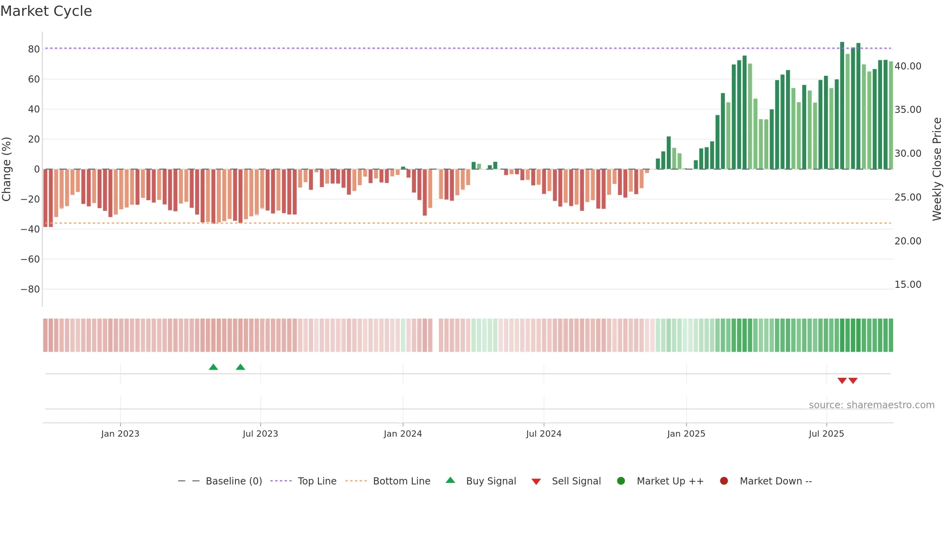
Task: Click the 30.00 price axis value
Action: 908,154
